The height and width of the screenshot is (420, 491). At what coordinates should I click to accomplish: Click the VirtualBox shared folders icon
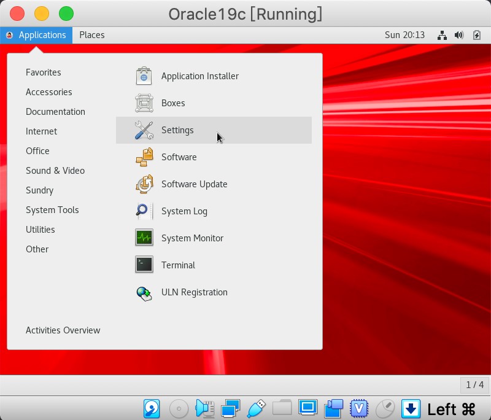(x=282, y=407)
